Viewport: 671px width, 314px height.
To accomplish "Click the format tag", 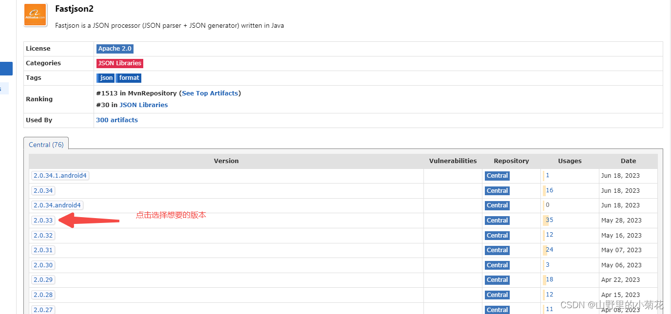I will pos(129,78).
